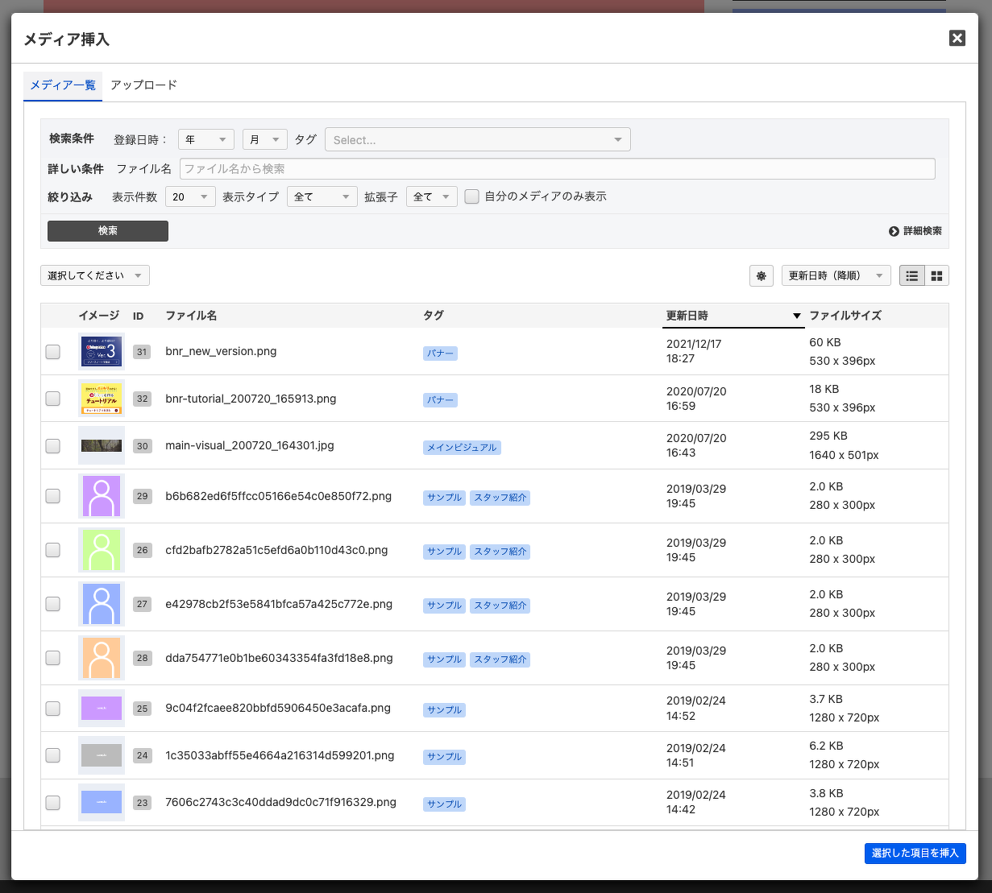Screen dimensions: 992x893
Task: Switch to the アップロード tab
Action: 143,85
